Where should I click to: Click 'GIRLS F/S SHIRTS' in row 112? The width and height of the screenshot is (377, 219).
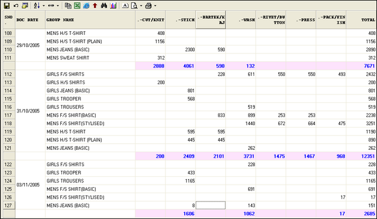pyautogui.click(x=66, y=74)
